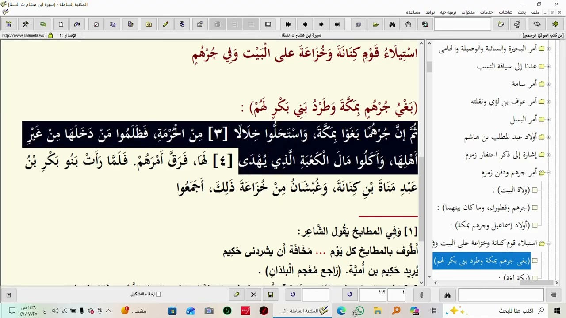Toggle the إخفاء التشكيل checkbox
This screenshot has height=318, width=566.
click(158, 294)
